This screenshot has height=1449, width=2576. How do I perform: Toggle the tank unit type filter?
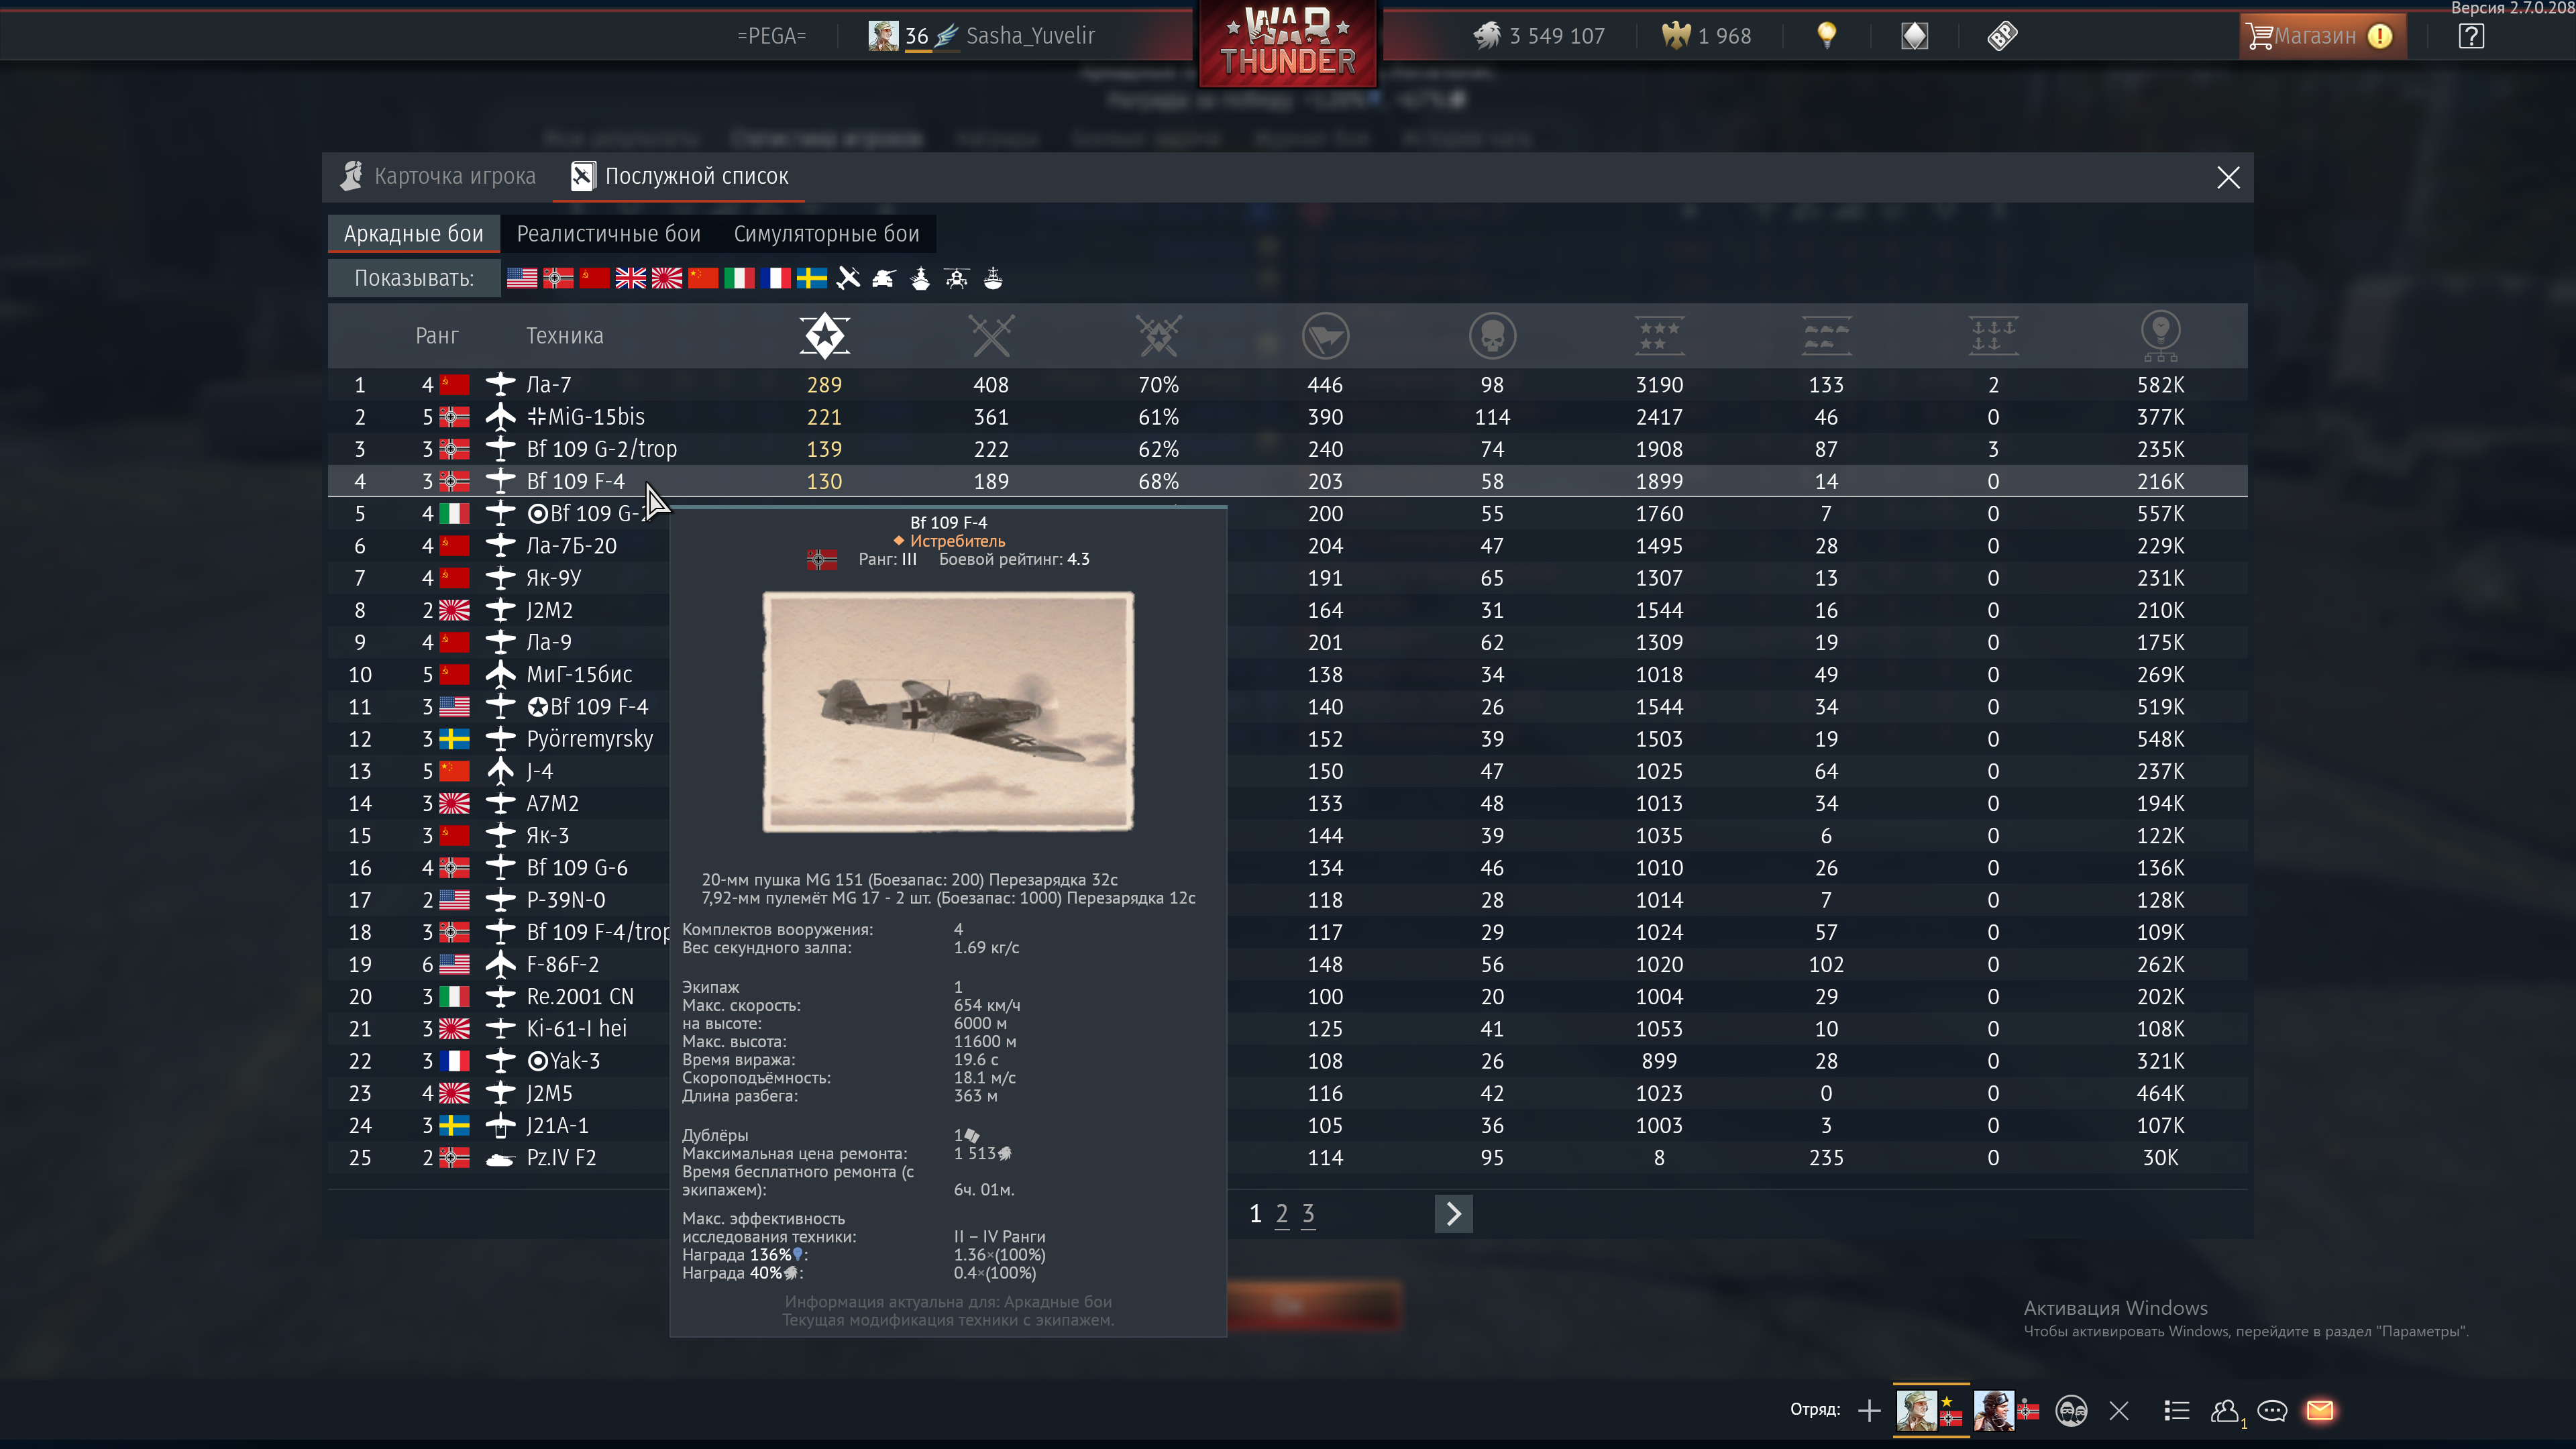point(883,278)
